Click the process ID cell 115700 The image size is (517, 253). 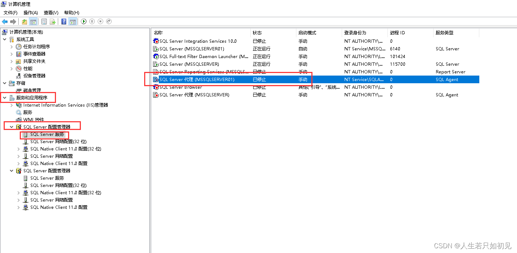(x=397, y=64)
